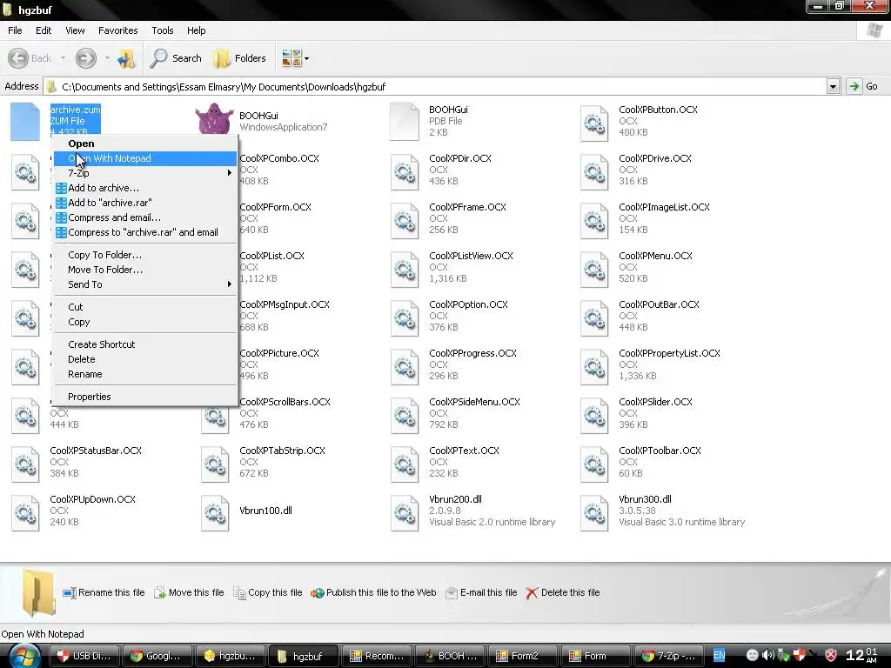Open Properties from the context menu
This screenshot has height=668, width=891.
145,397
